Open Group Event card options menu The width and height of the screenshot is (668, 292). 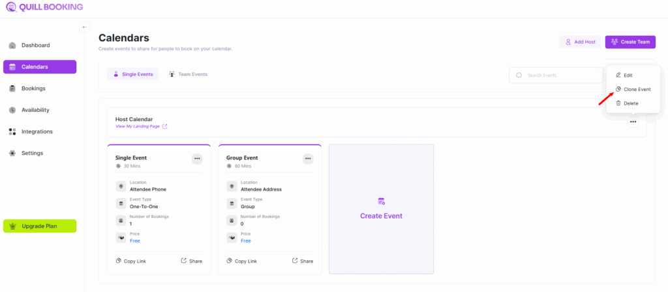point(308,159)
